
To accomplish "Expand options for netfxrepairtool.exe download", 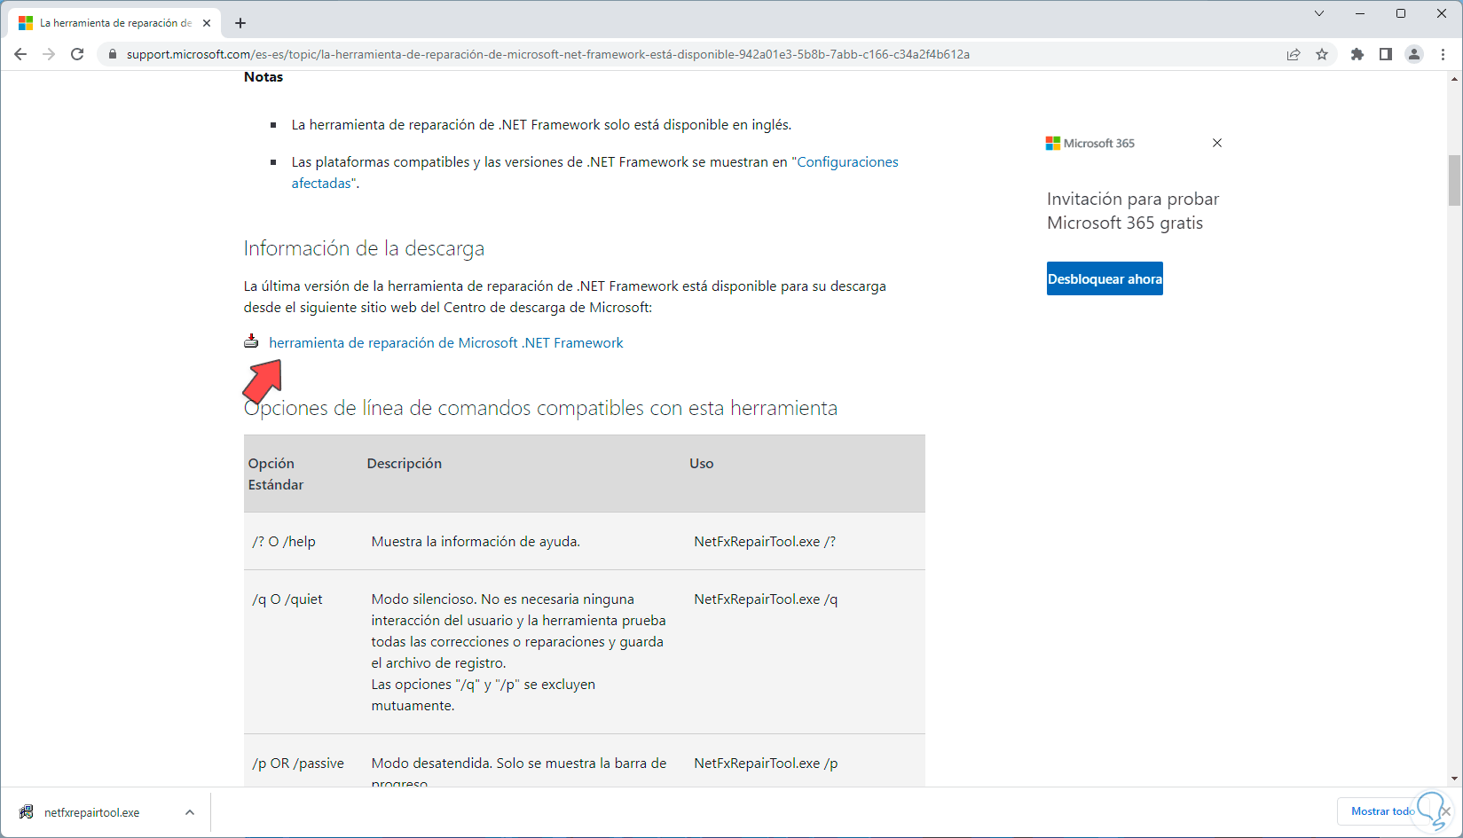I will click(x=190, y=812).
